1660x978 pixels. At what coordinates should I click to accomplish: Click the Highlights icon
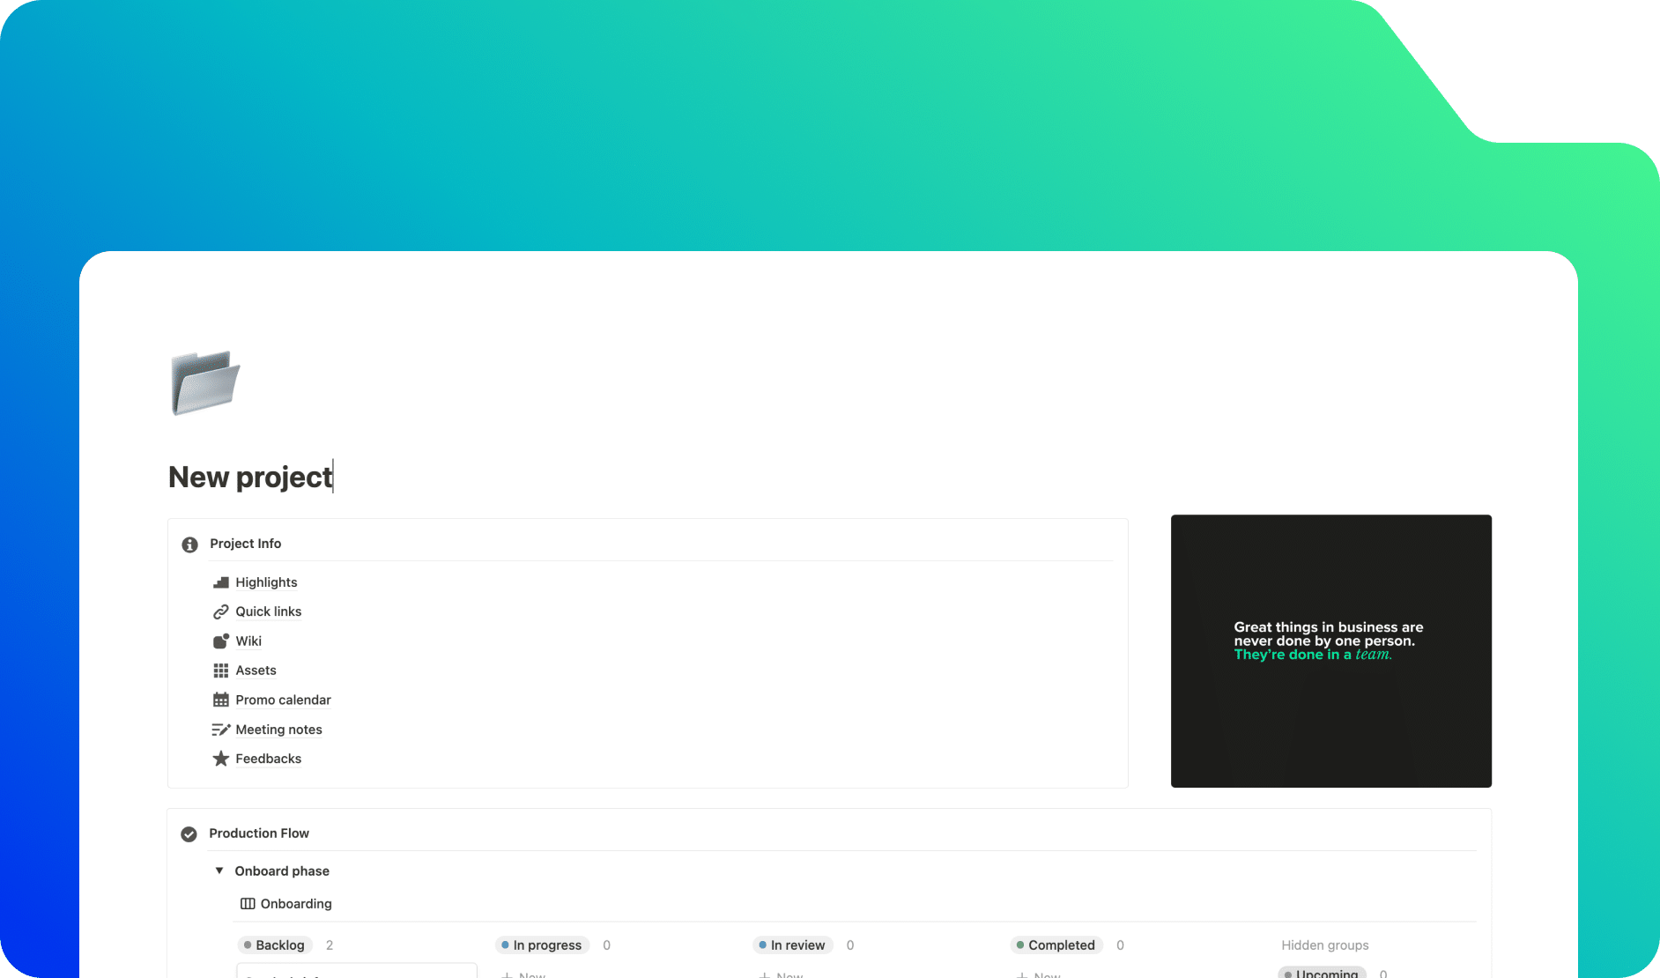220,582
